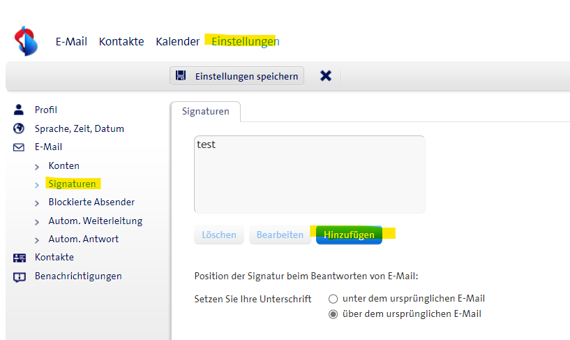Viewport: 570px width, 340px height.
Task: Open Kontakte settings in sidebar
Action: pos(54,257)
